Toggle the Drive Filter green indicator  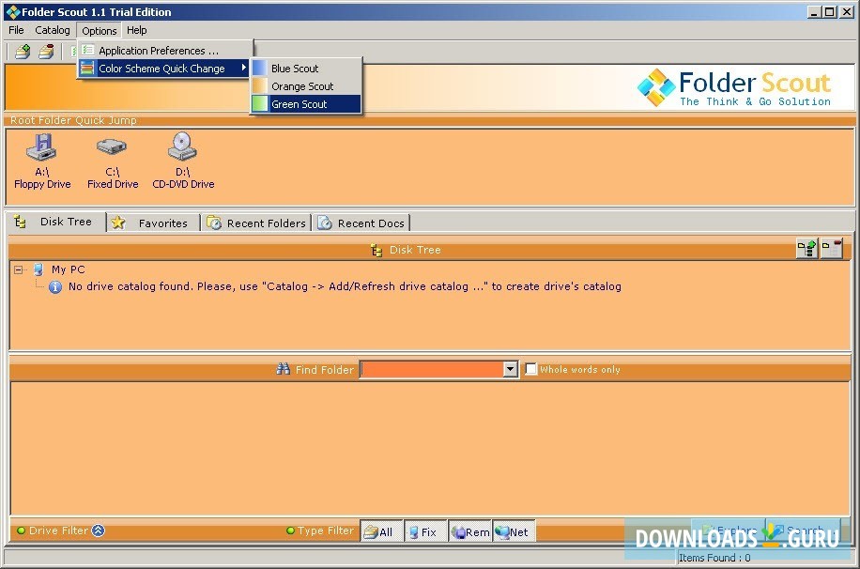(x=21, y=531)
